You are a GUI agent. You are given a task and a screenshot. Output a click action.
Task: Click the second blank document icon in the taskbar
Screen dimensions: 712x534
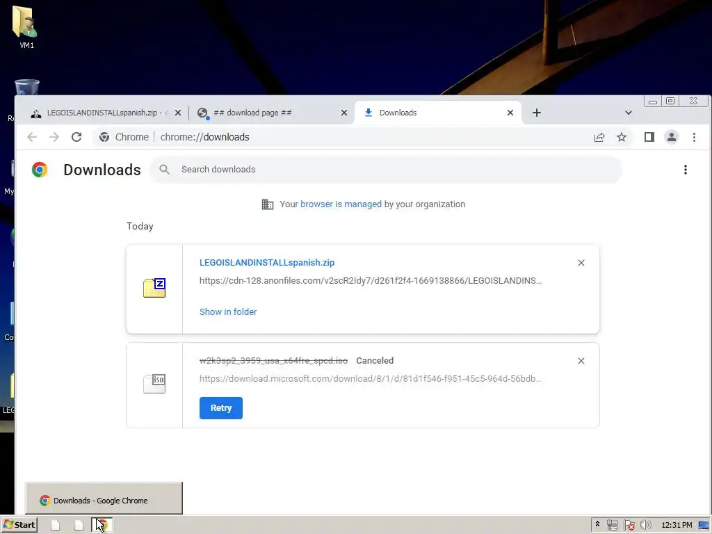click(79, 525)
